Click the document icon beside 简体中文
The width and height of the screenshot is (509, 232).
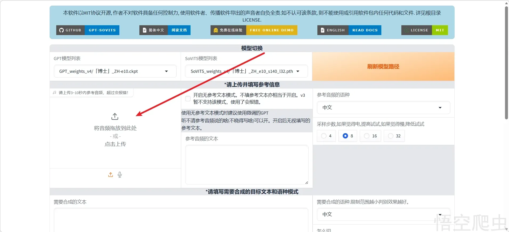point(144,30)
